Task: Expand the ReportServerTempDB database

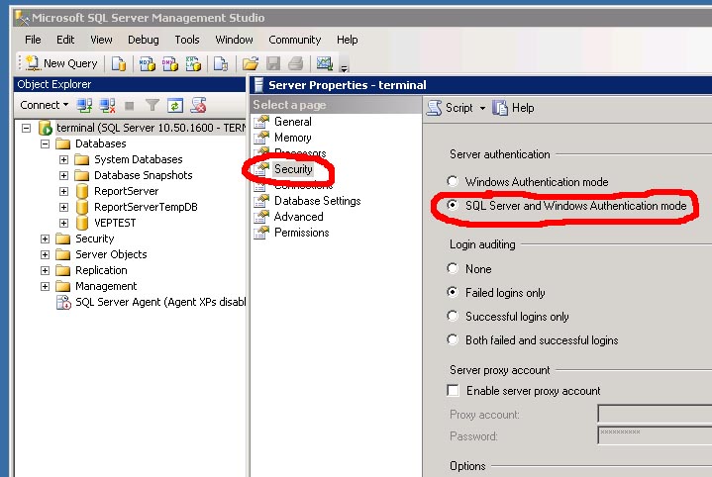Action: [x=63, y=208]
